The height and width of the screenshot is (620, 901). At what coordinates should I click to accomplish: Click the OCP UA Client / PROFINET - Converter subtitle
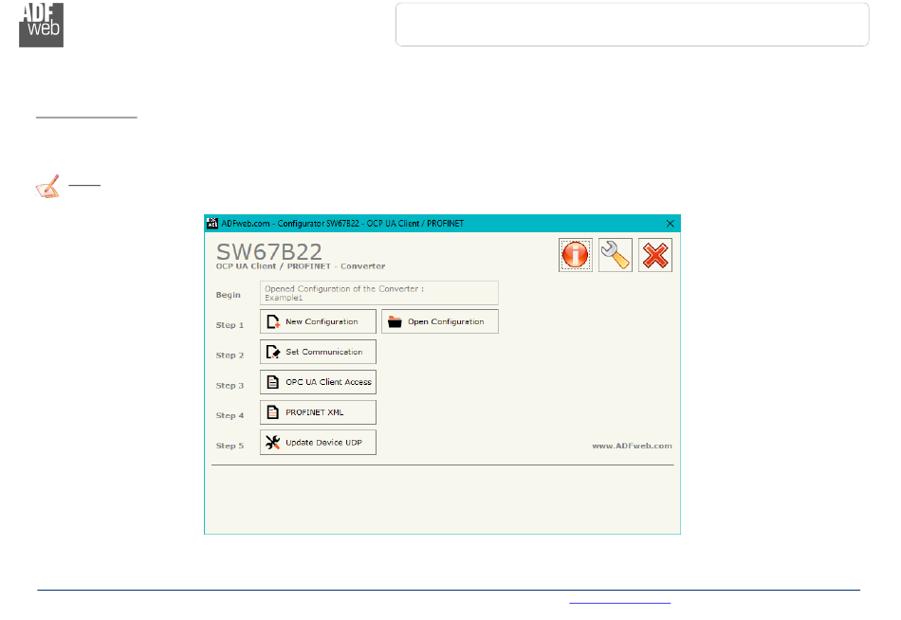[301, 266]
